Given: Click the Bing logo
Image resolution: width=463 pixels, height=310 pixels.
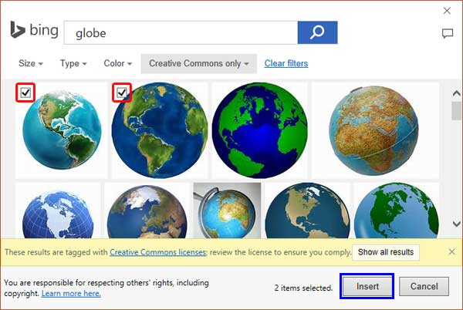Looking at the screenshot, I should coord(29,31).
